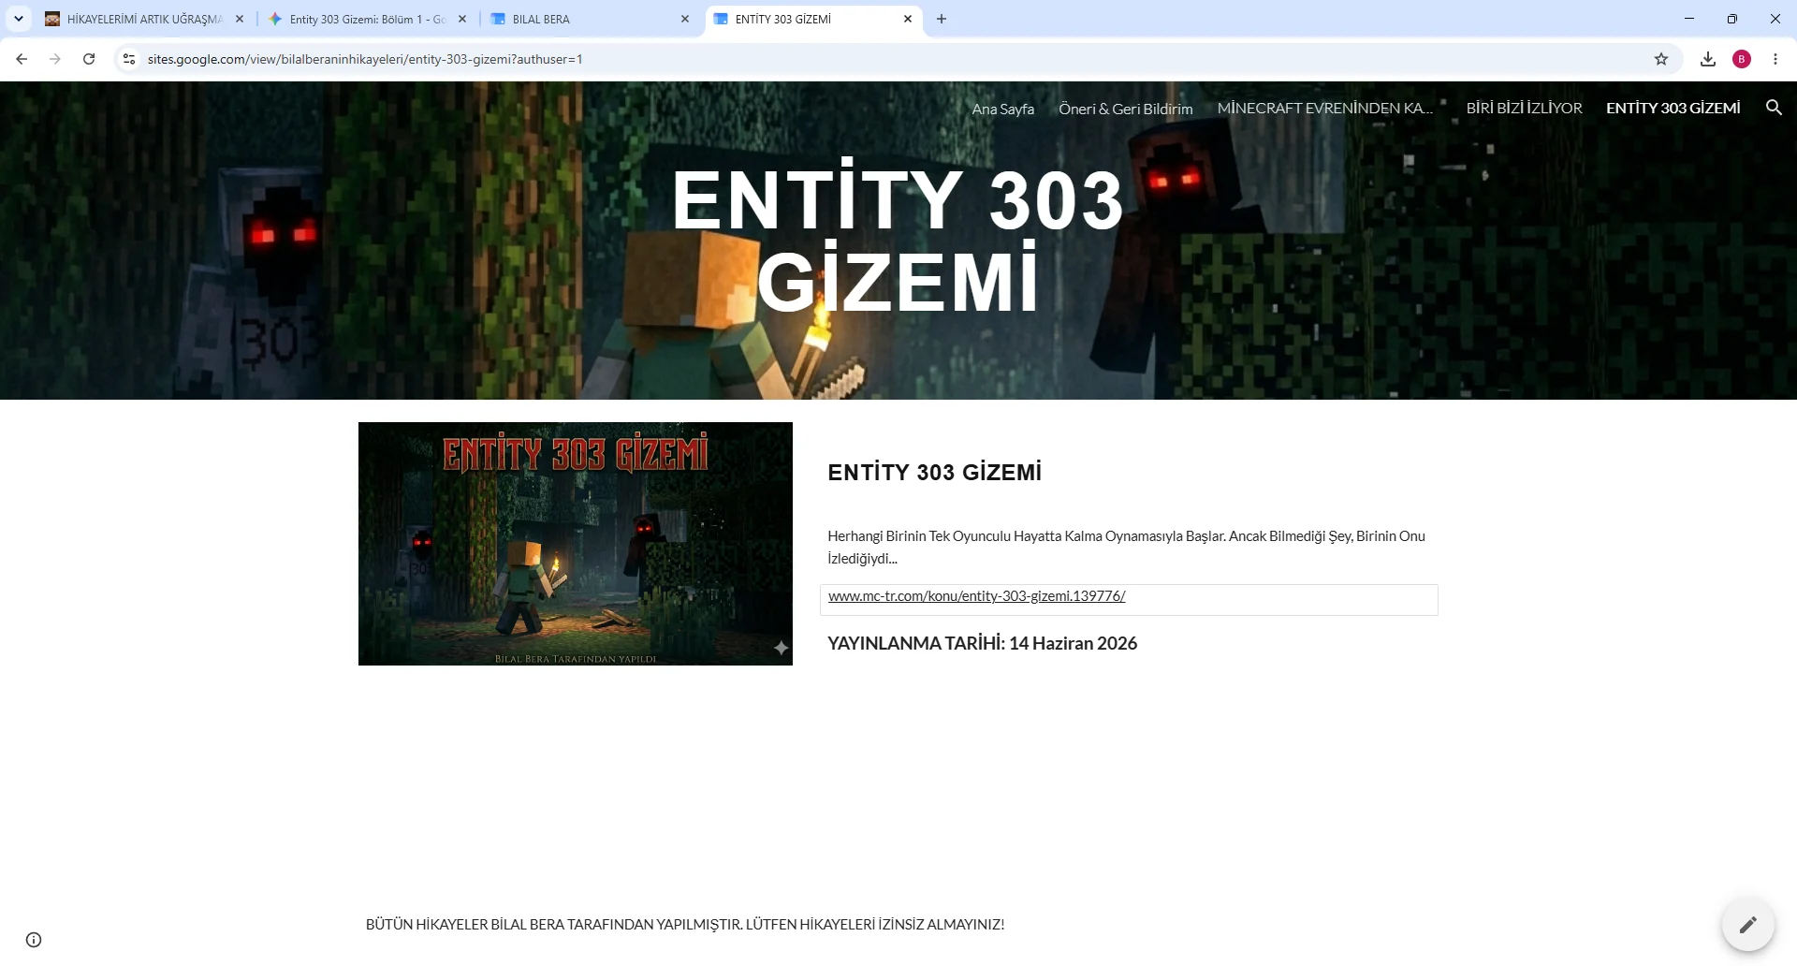Close the active ENTİTY 303 GİZEMİ tab
This screenshot has width=1797, height=966.
[908, 19]
